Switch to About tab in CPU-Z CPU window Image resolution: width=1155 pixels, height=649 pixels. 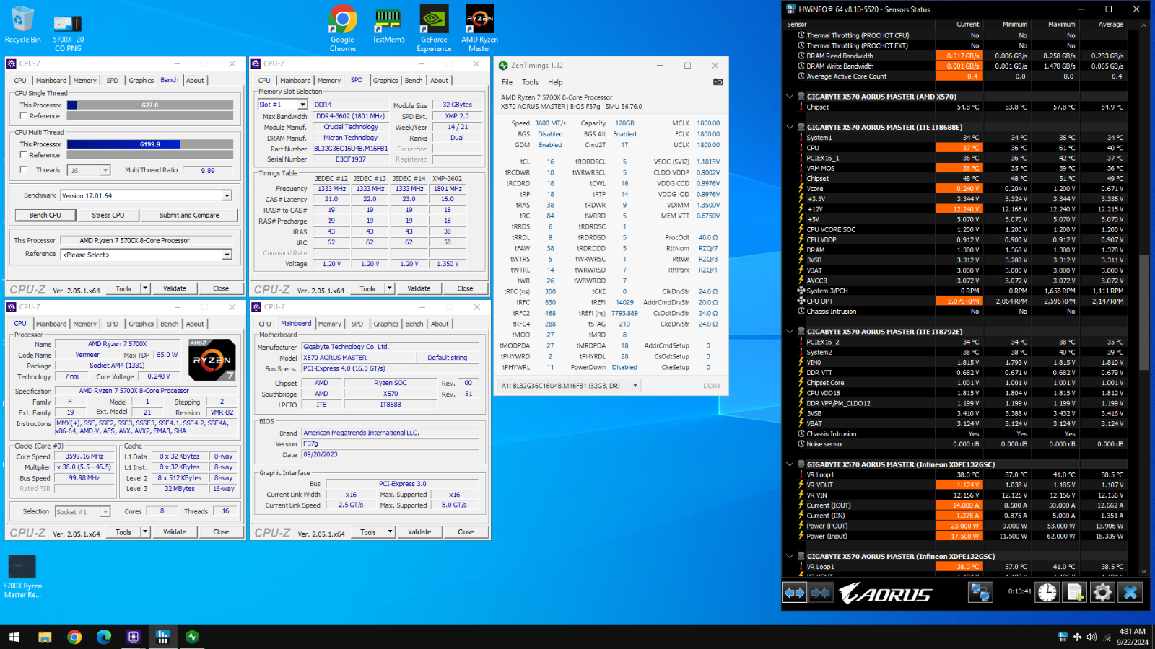(195, 324)
